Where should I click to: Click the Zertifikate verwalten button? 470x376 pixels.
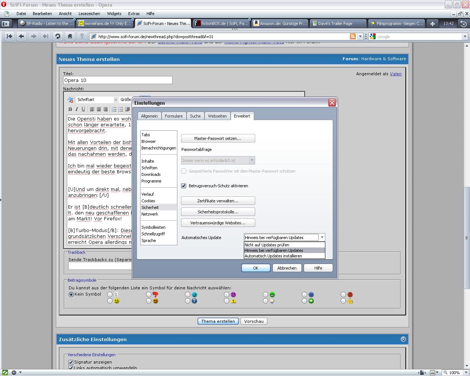coord(218,201)
